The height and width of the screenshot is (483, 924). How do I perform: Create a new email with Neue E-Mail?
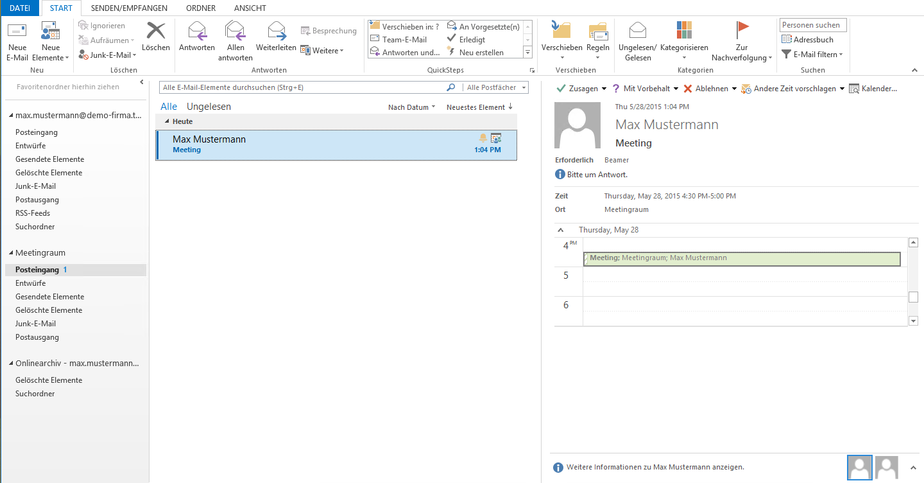coord(17,42)
